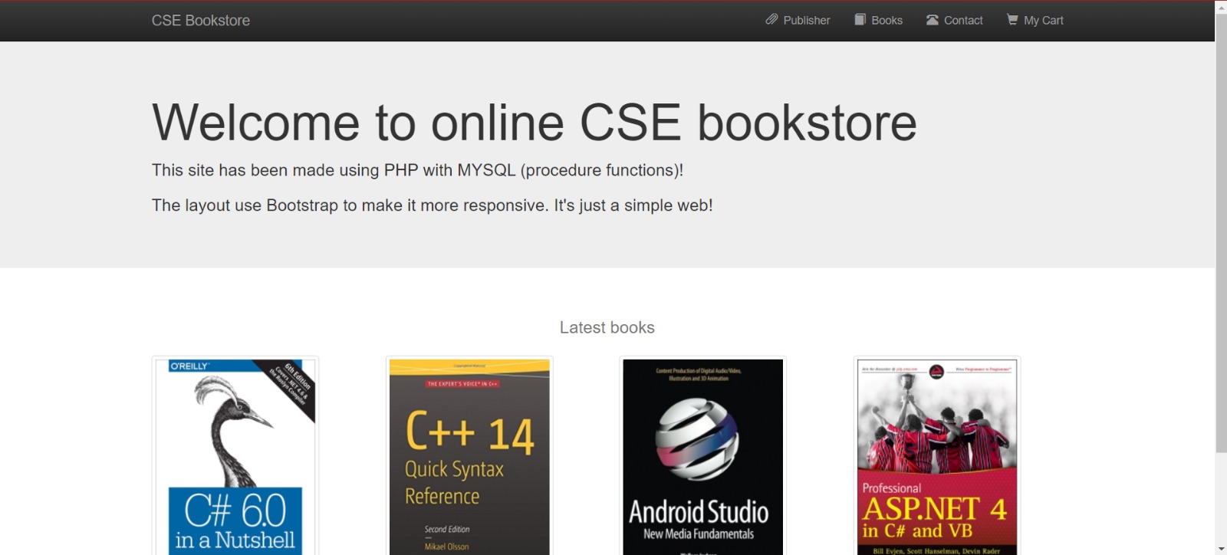Click the line mentioning PHP with MYSQL
Screen dimensions: 1227x555
click(x=417, y=170)
